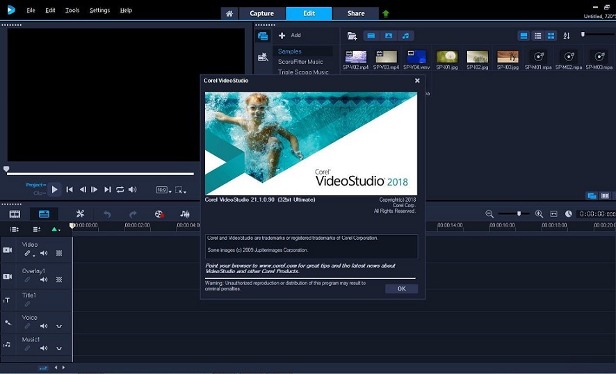Screen dimensions: 616x374
Task: Adjust the thumbnail size slider
Action: click(x=583, y=35)
